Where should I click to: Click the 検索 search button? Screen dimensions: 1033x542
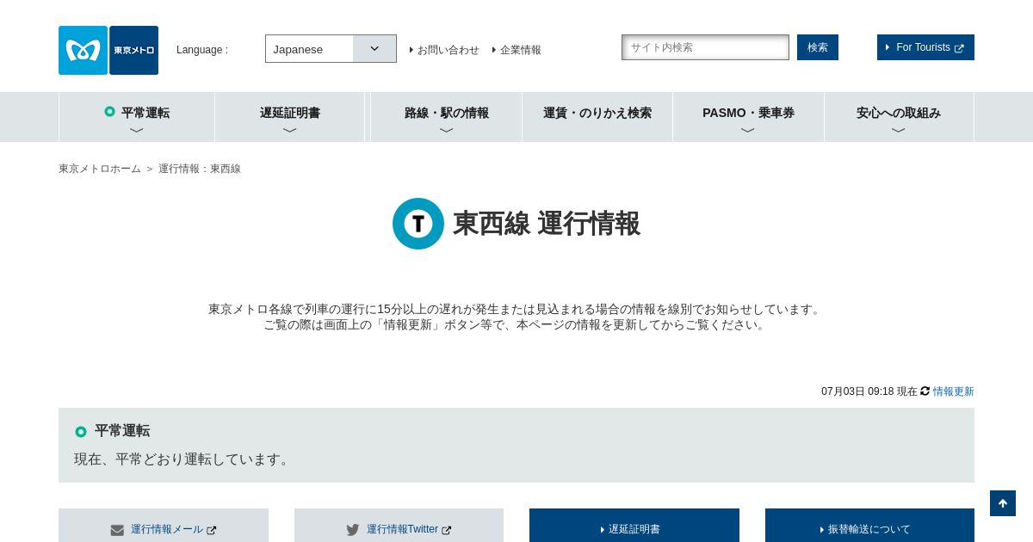(x=818, y=47)
